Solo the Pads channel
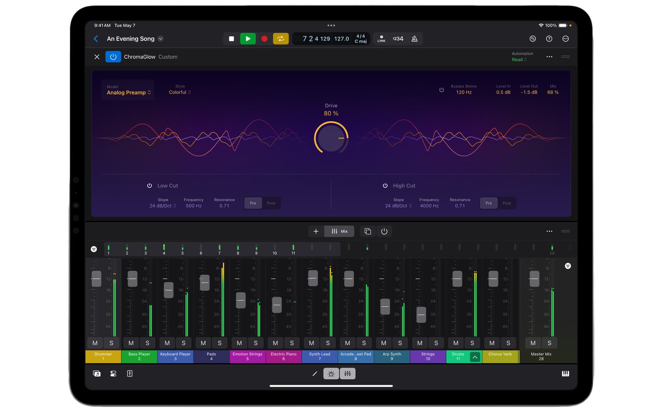Image resolution: width=662 pixels, height=414 pixels. (x=220, y=343)
